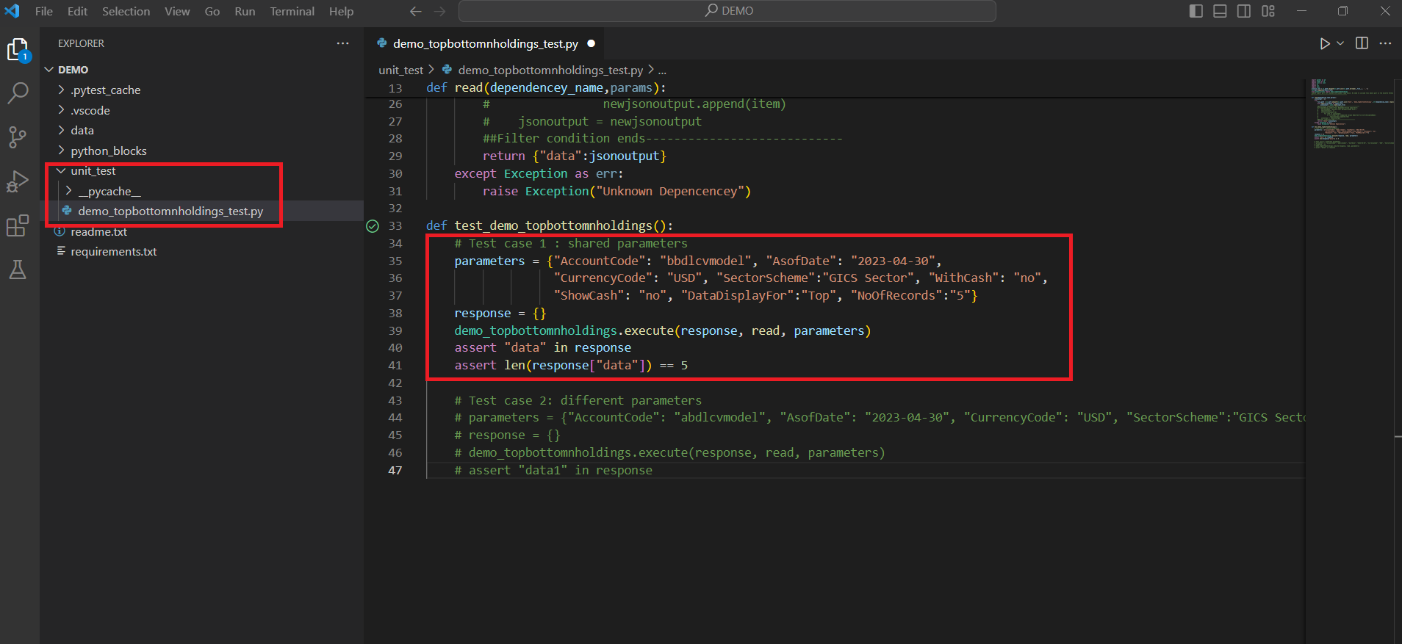Open the Help menu
Screen dimensions: 1402x644
[x=341, y=11]
